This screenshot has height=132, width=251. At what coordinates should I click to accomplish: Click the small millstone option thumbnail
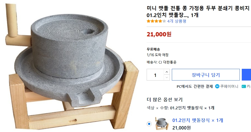[162, 123]
